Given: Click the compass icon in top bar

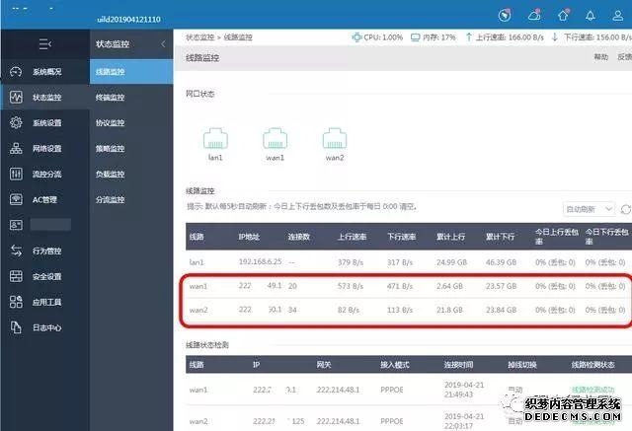Looking at the screenshot, I should 505,16.
